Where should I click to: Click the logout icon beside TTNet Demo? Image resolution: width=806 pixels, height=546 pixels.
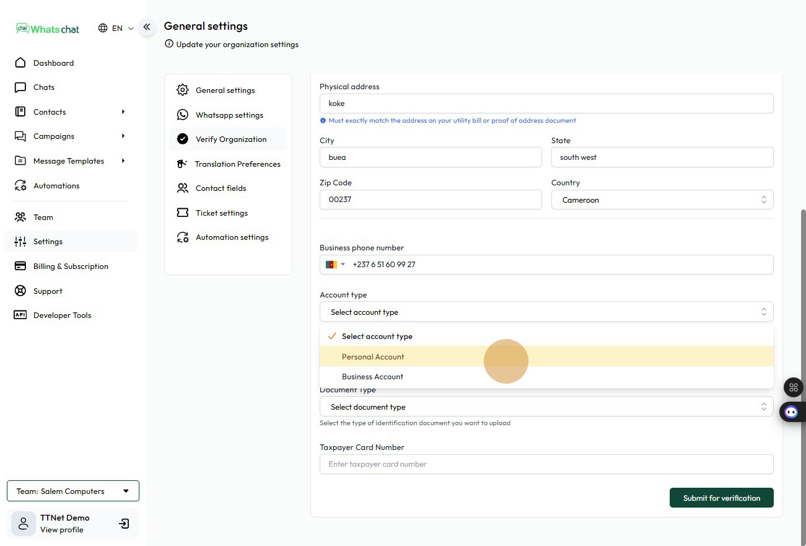(124, 524)
